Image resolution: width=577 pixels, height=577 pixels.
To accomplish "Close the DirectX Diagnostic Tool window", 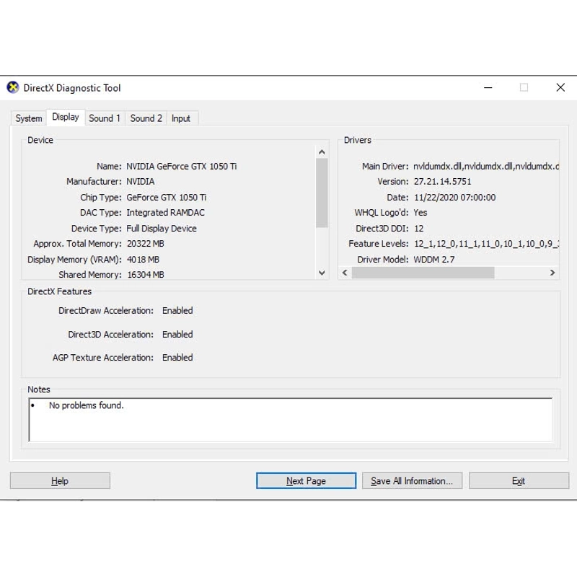I will 560,87.
